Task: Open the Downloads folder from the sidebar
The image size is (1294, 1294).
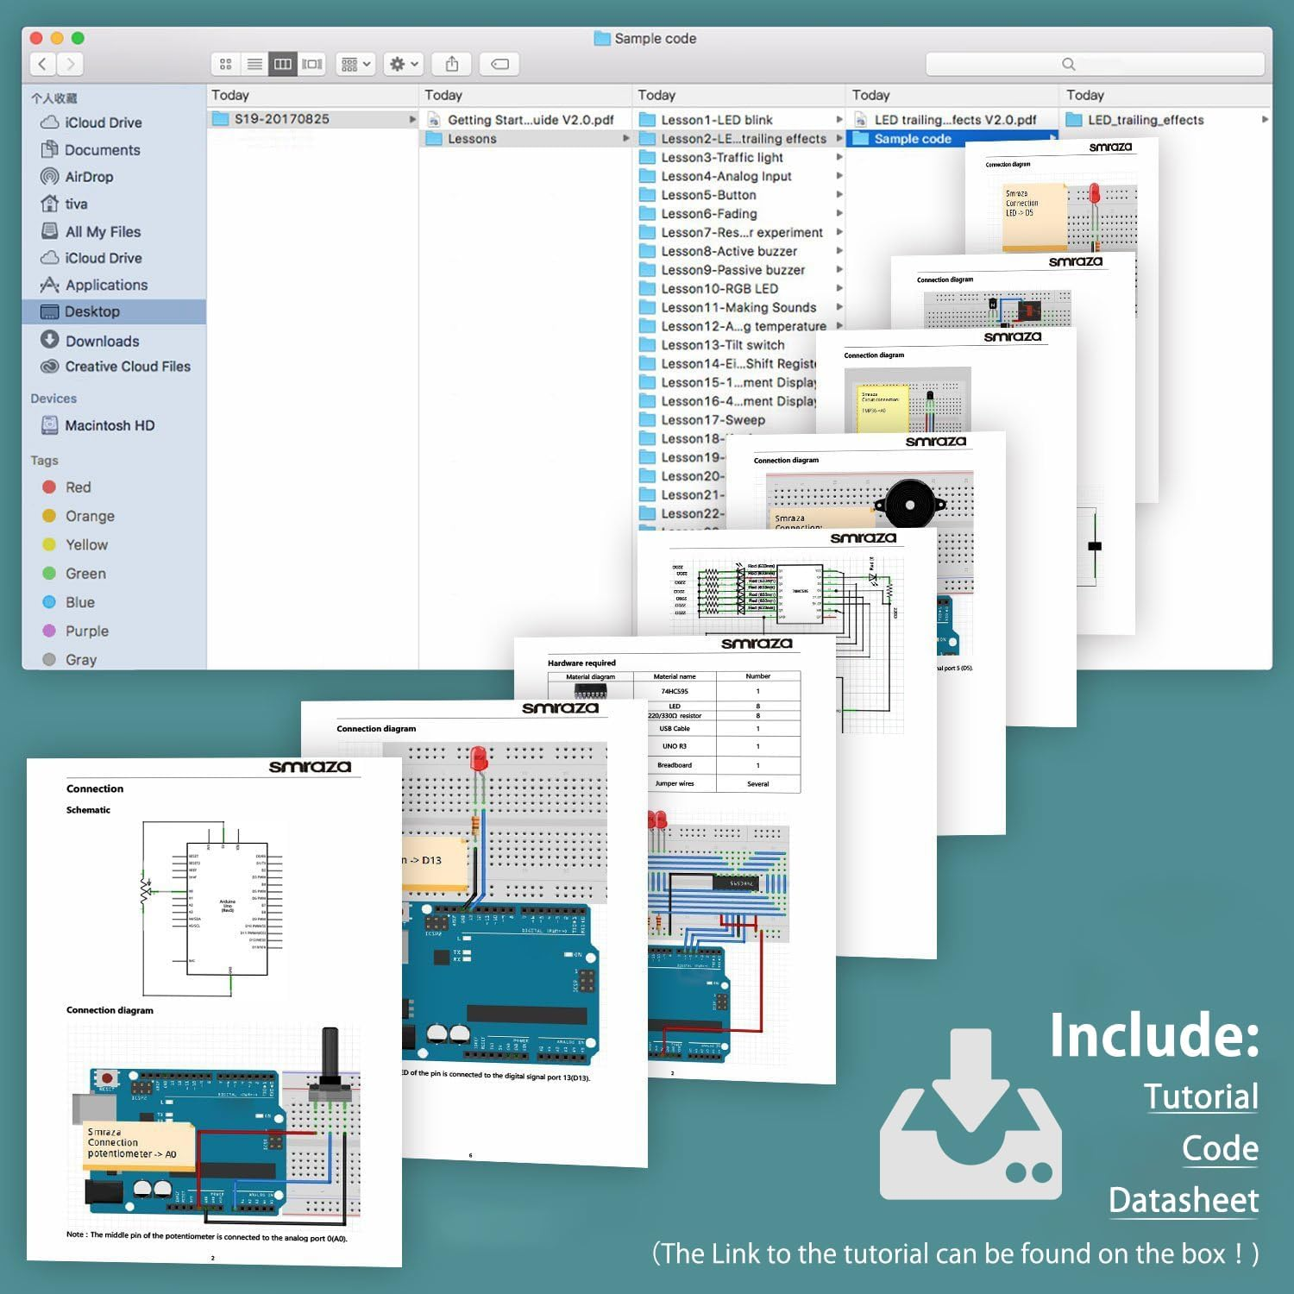Action: tap(103, 341)
